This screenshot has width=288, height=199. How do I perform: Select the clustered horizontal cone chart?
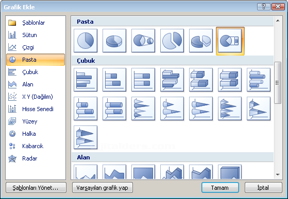coord(143,108)
